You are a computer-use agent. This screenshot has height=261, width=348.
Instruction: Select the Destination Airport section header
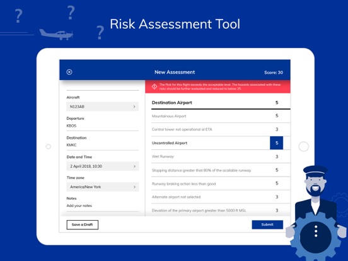[x=221, y=103]
